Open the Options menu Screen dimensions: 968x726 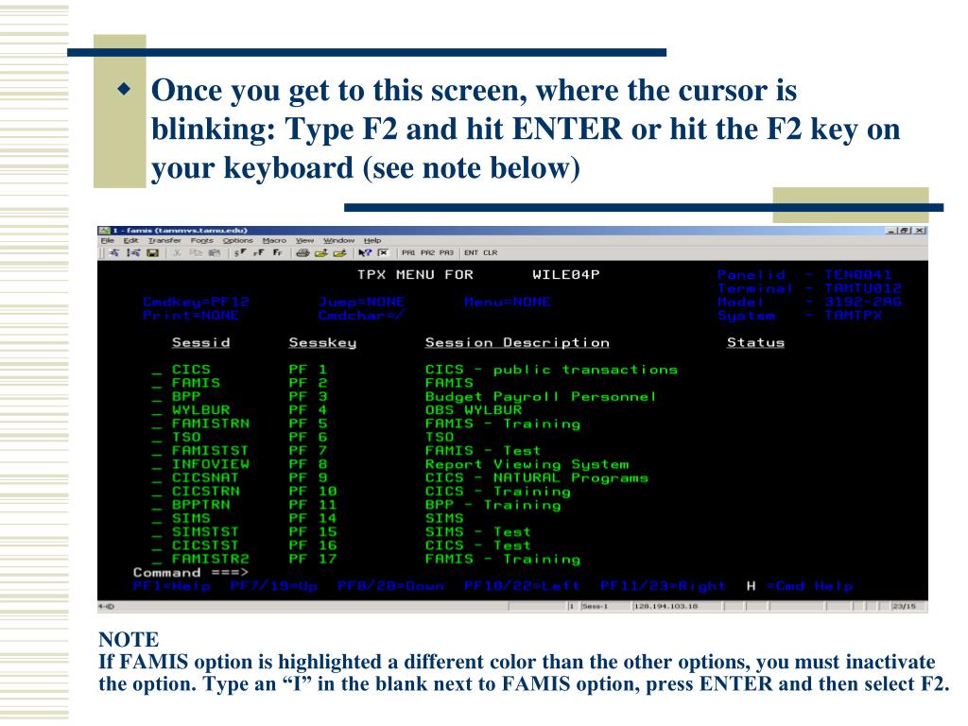tap(237, 241)
